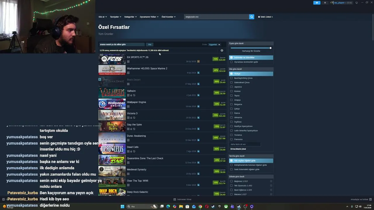Show hidden icons via the system tray chevron
The width and height of the screenshot is (374, 210).
(347, 206)
